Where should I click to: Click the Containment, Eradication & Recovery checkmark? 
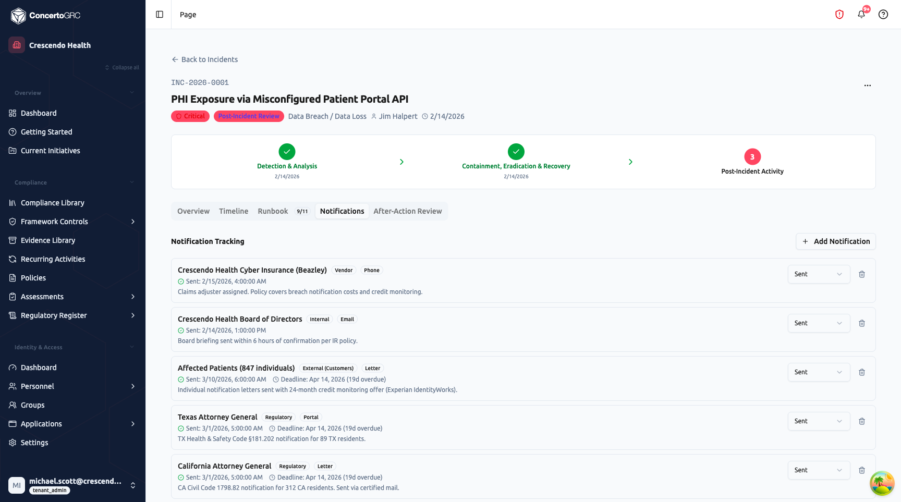[x=516, y=152]
